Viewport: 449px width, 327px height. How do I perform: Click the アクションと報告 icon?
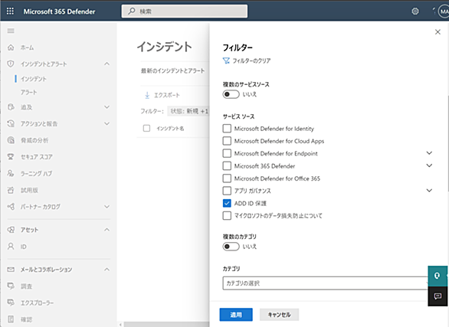pos(11,123)
